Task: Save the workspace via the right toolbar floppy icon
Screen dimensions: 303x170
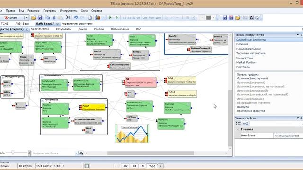Action: (x=225, y=18)
